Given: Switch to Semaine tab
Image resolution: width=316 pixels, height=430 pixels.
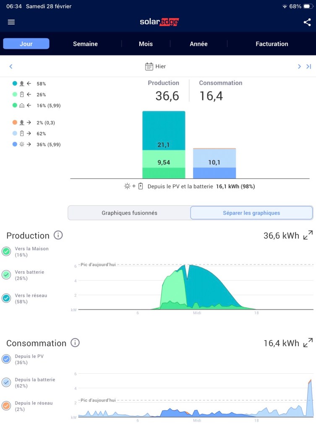Looking at the screenshot, I should pos(85,44).
